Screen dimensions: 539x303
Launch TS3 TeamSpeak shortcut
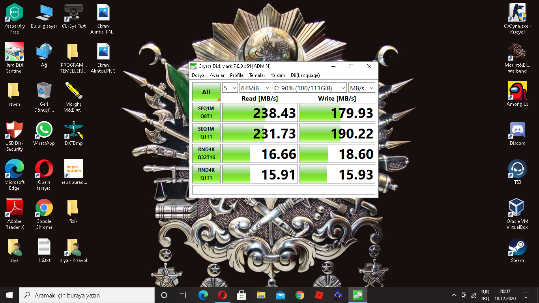pos(517,172)
